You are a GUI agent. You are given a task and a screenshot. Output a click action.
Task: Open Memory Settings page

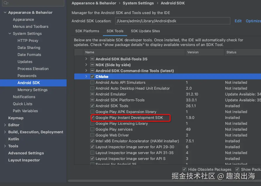(x=32, y=90)
